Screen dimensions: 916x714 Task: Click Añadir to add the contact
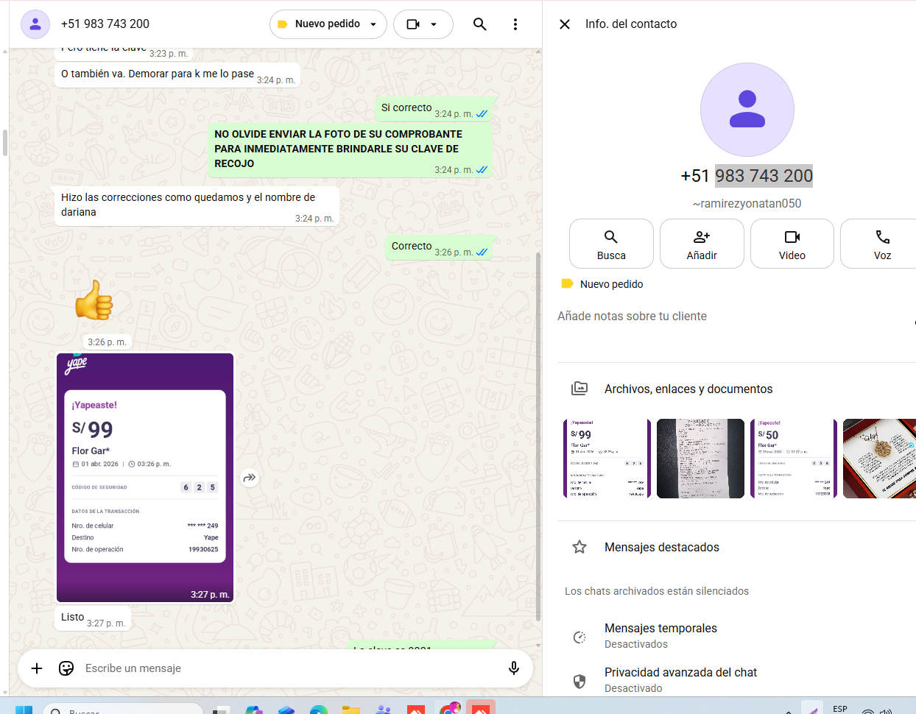(701, 244)
